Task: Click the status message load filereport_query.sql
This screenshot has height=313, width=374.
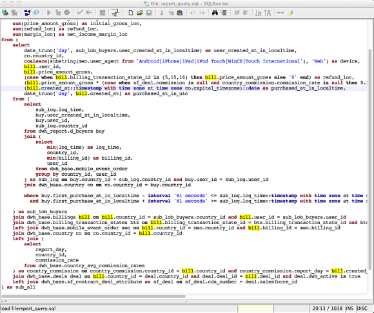Action: pyautogui.click(x=28, y=308)
